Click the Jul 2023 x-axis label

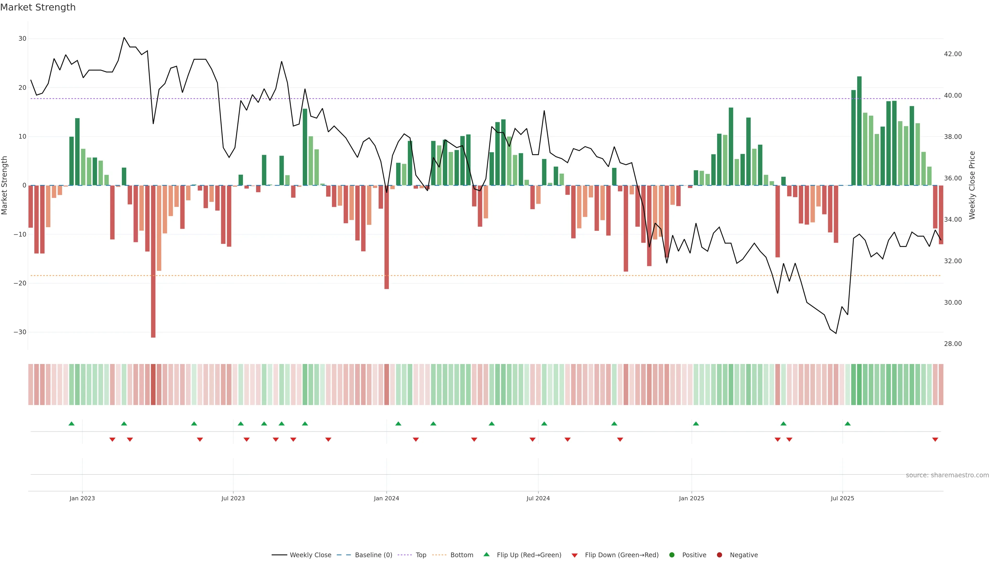click(x=233, y=498)
